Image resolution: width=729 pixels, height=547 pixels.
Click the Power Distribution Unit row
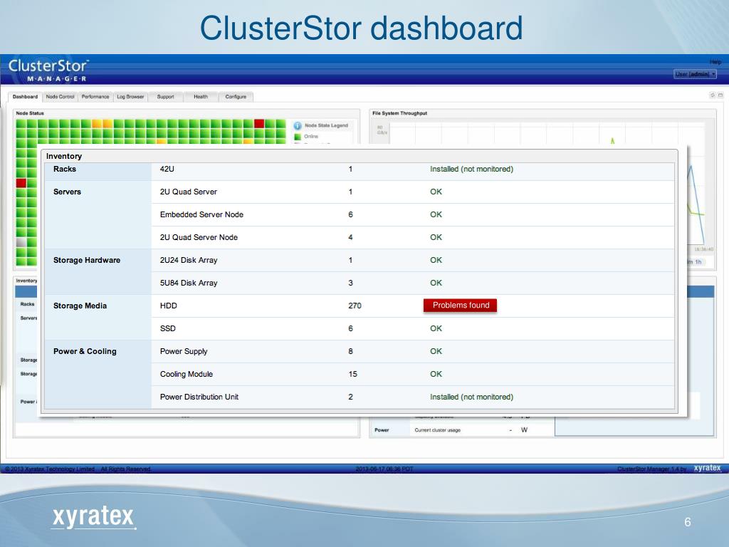point(413,397)
